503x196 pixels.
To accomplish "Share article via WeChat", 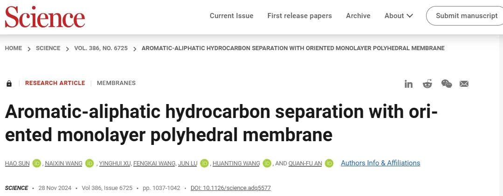I will tap(447, 84).
